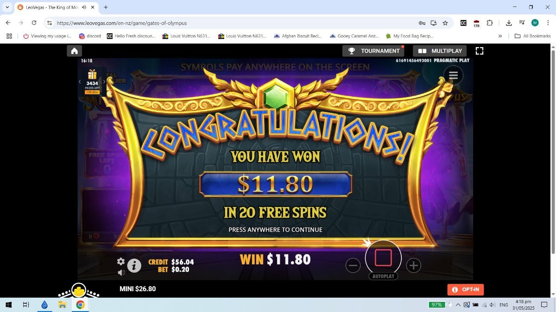This screenshot has width=556, height=312.
Task: Collapse the prize widget left arrow
Action: [x=80, y=82]
